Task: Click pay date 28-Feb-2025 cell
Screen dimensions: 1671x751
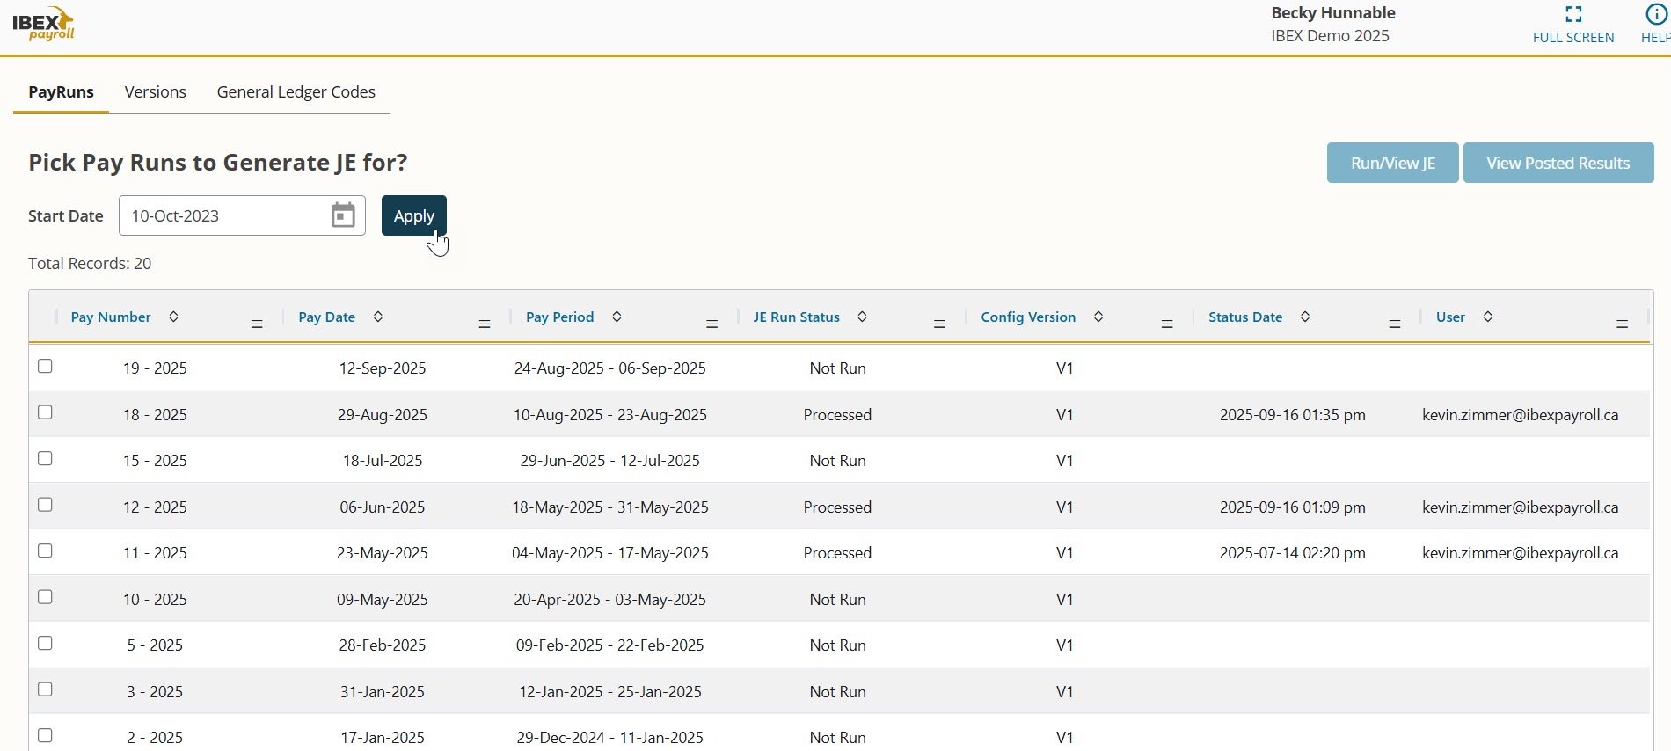Action: tap(383, 645)
